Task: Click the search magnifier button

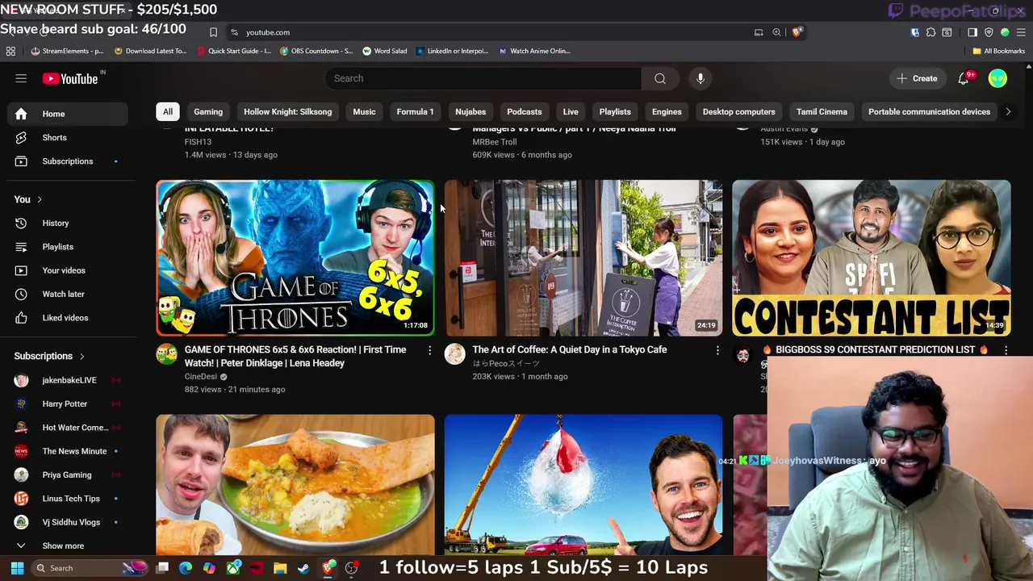Action: (660, 78)
